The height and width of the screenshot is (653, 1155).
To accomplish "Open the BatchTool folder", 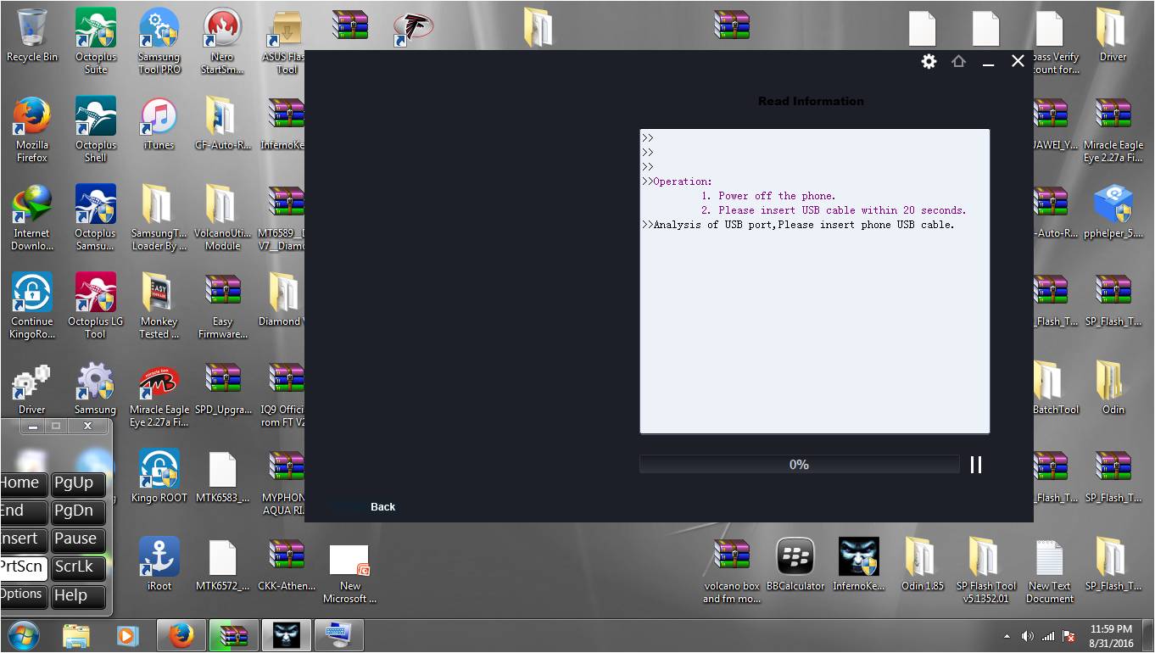I will coord(1055,388).
